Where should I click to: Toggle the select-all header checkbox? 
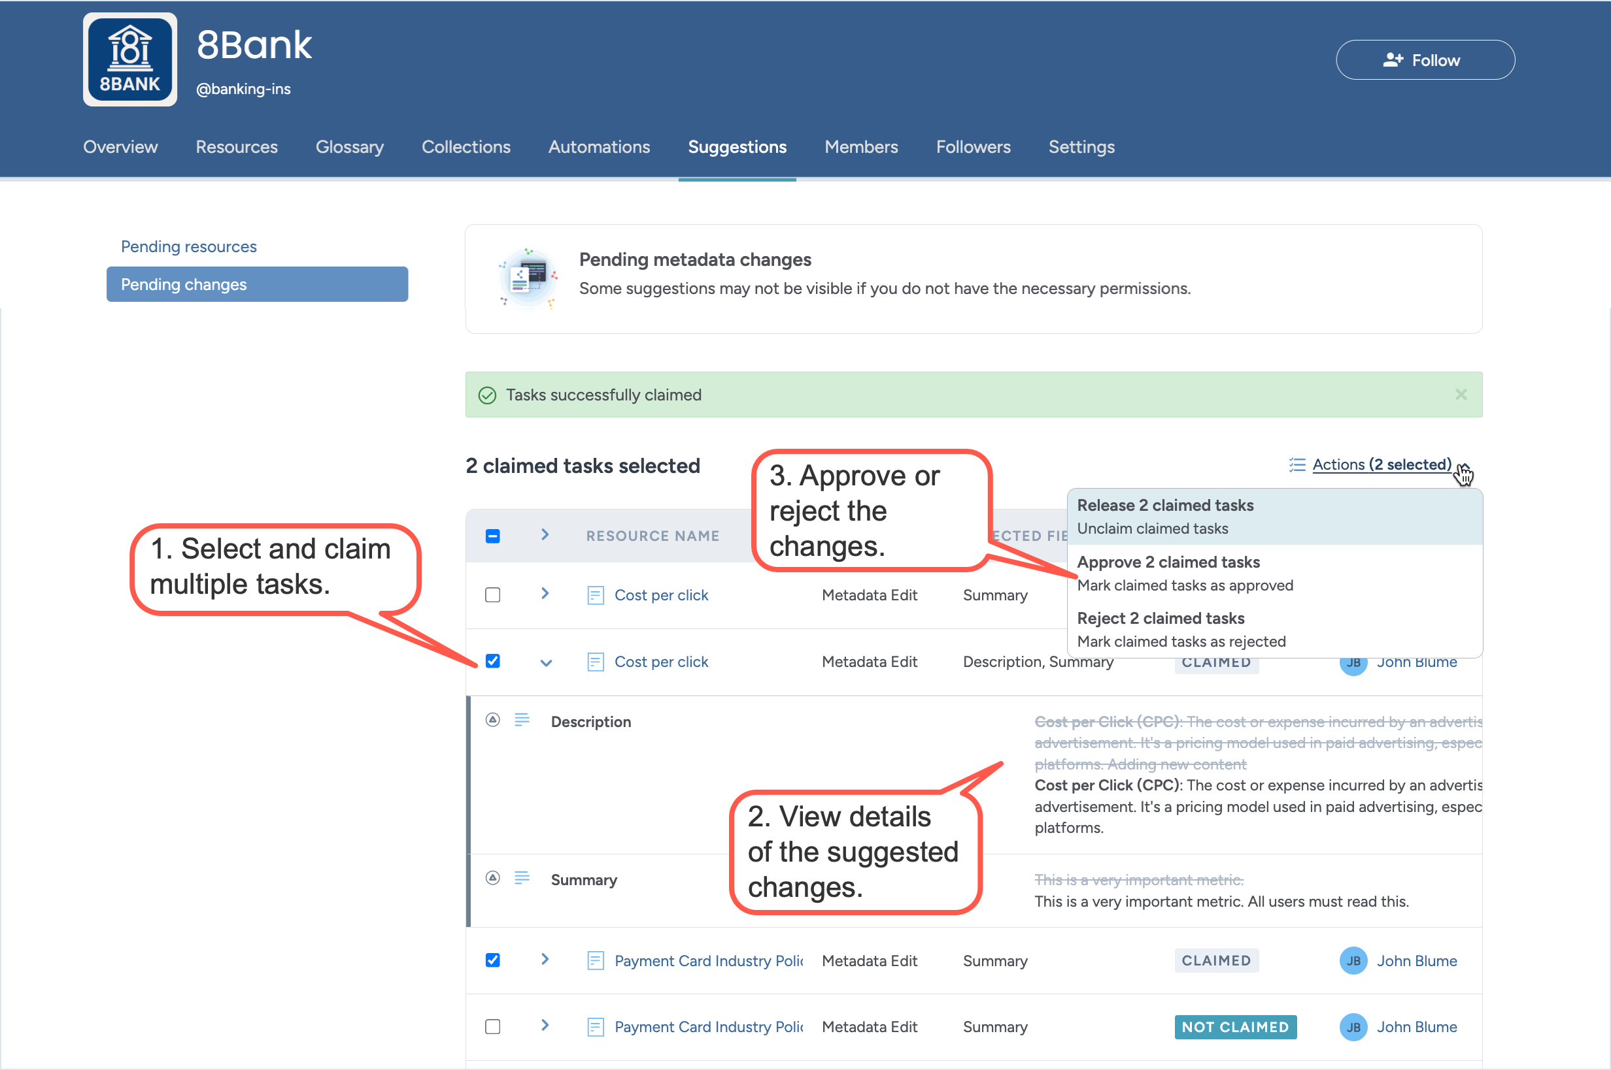[x=492, y=536]
